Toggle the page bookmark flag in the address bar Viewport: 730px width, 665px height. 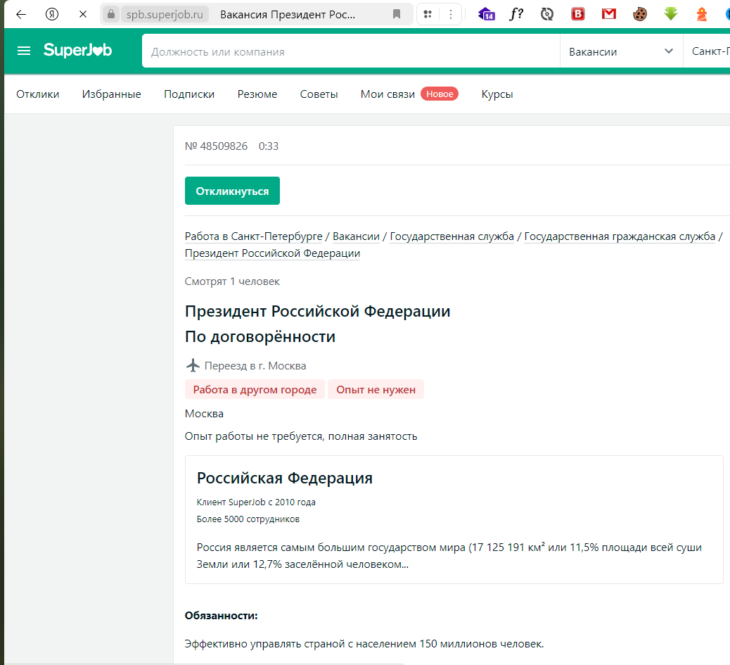coord(396,13)
